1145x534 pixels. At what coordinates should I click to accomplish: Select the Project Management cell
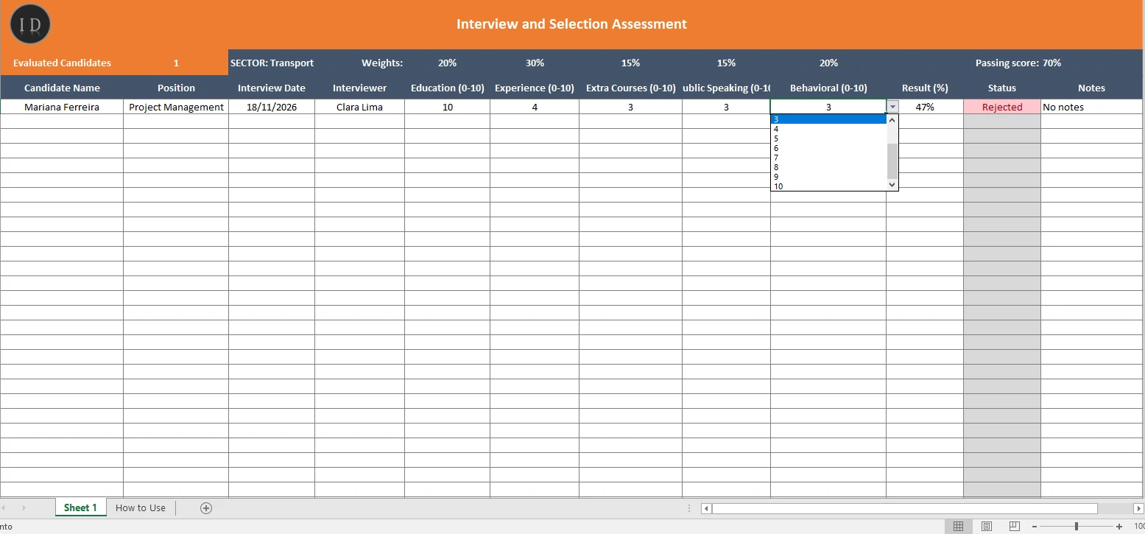pyautogui.click(x=176, y=107)
